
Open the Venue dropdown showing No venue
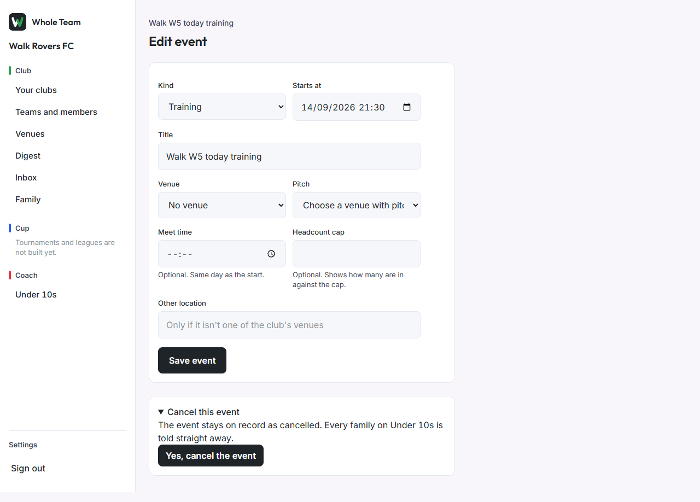coord(222,205)
